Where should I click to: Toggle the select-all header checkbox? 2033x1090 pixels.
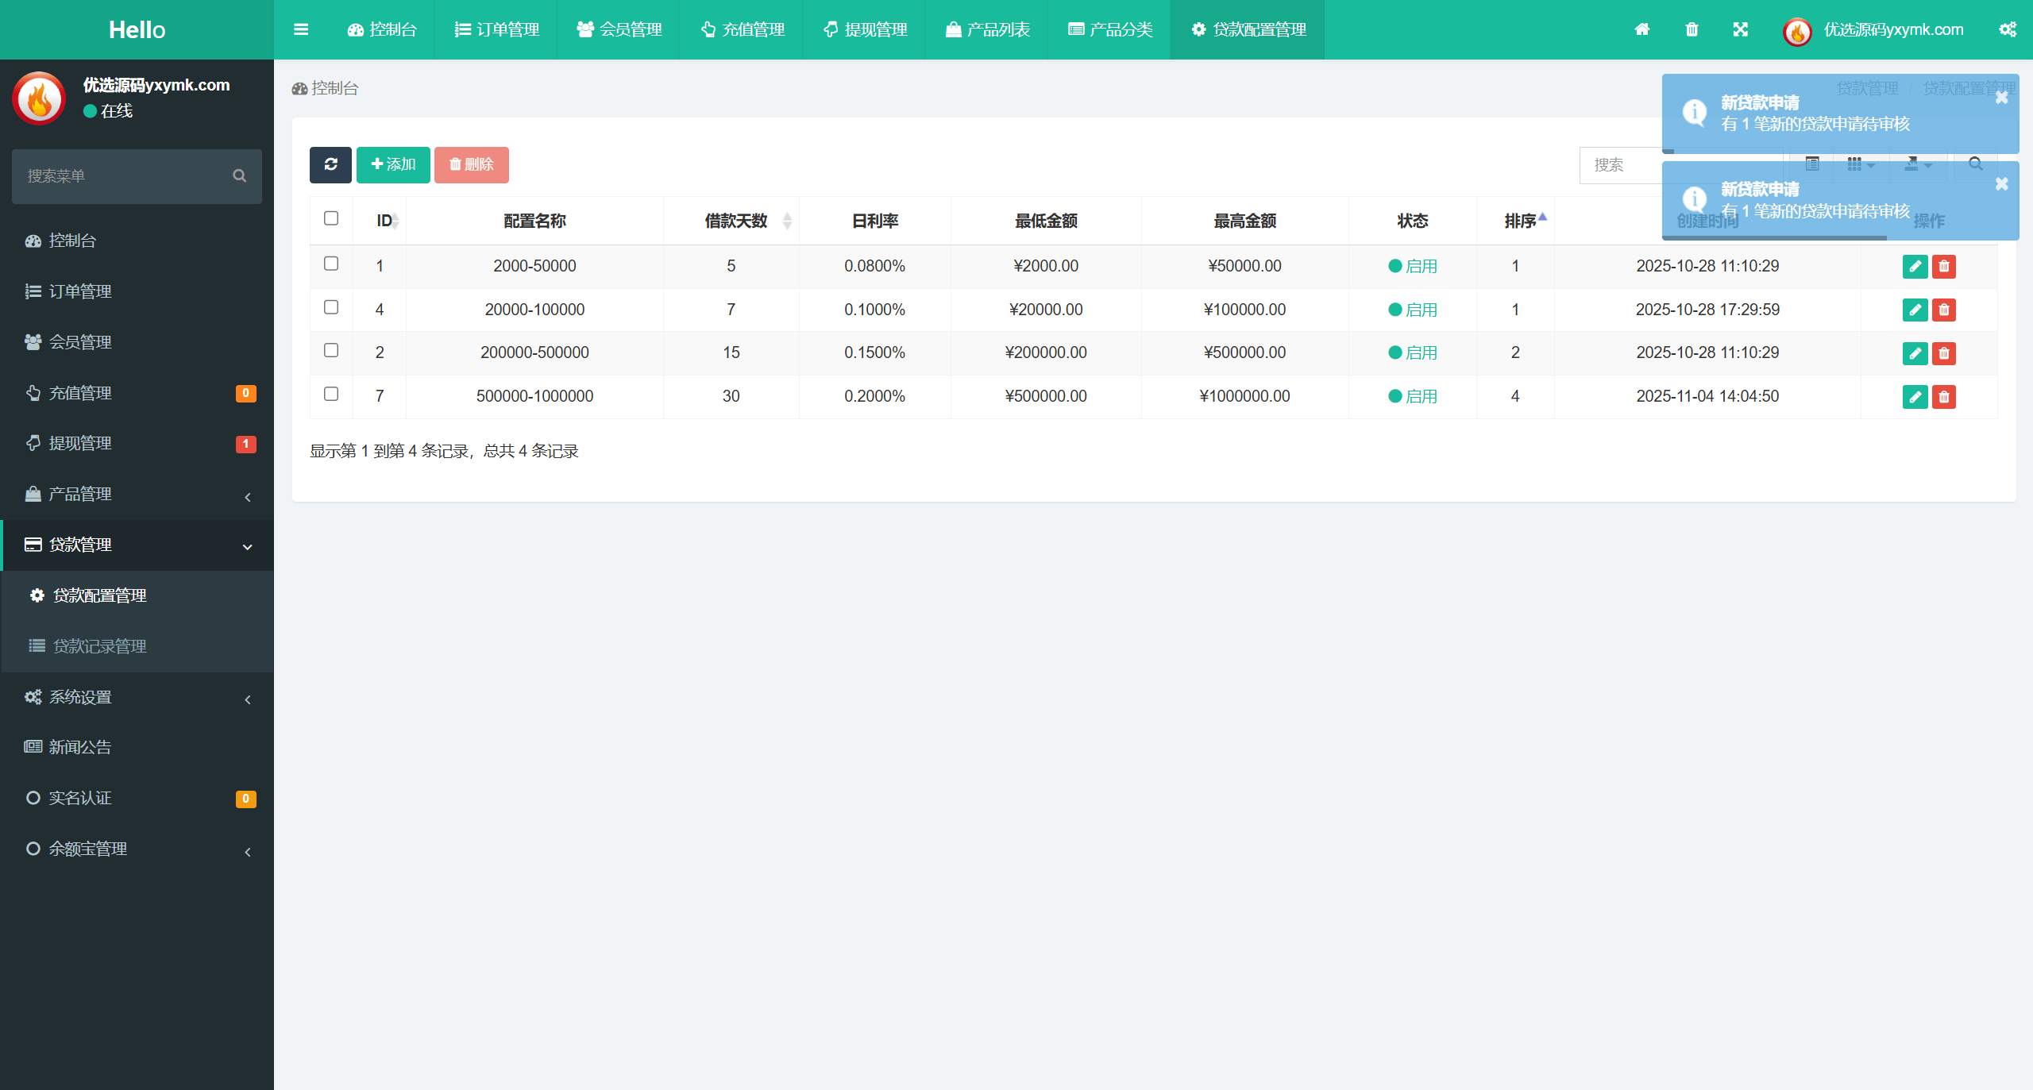(x=331, y=218)
